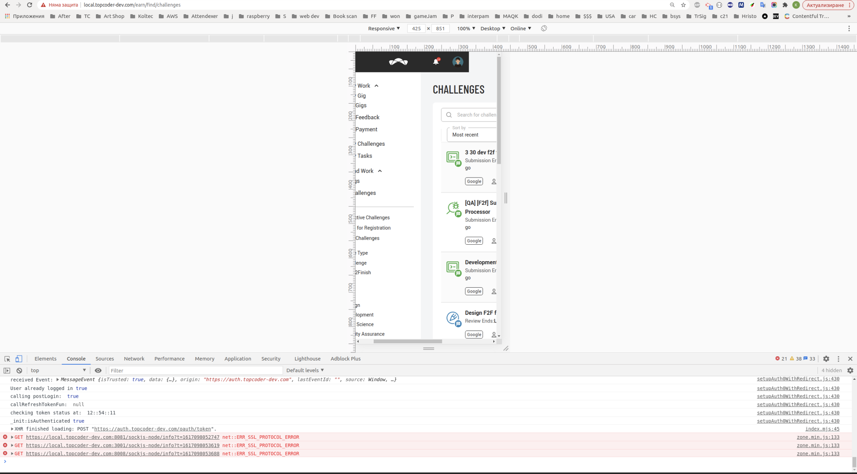The width and height of the screenshot is (857, 474).
Task: Open the Default levels dropdown
Action: pos(305,370)
